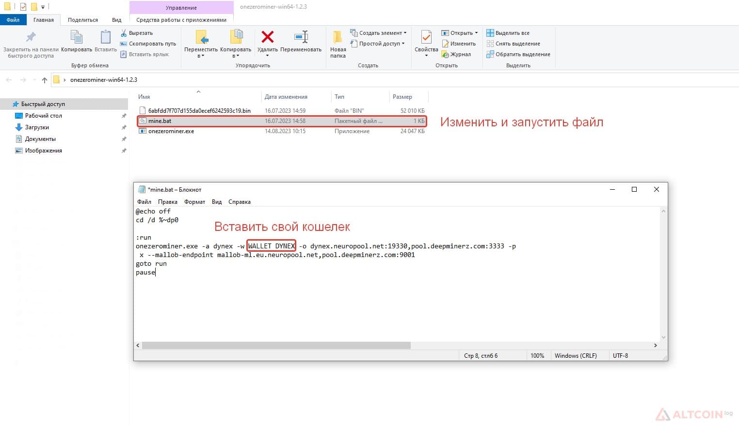Click Выделить все
The width and height of the screenshot is (739, 426).
508,33
